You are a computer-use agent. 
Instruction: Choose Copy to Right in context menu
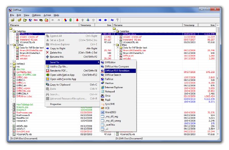point(73,48)
